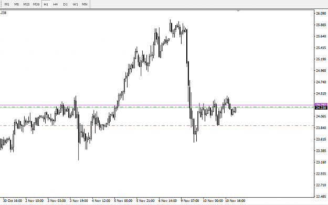The image size is (328, 205).
Task: Click the 26.090 price scale label
Action: (x=321, y=14)
